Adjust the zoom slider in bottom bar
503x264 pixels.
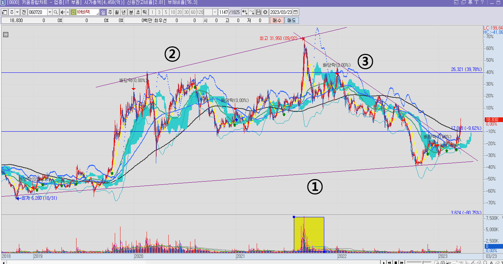pyautogui.click(x=419, y=262)
